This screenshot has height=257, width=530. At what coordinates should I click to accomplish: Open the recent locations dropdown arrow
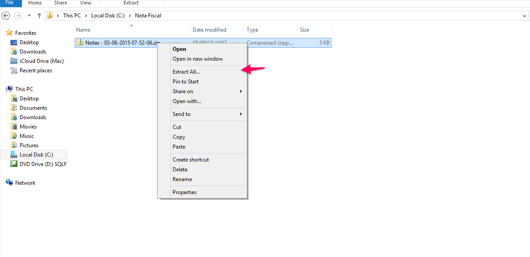(x=29, y=16)
